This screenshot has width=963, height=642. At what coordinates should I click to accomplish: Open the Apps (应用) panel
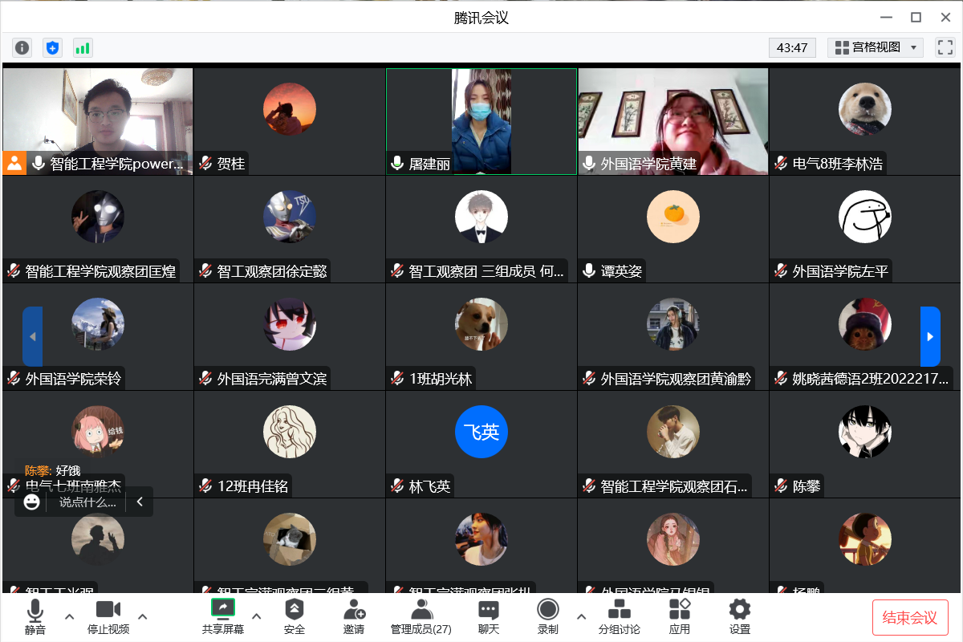pyautogui.click(x=679, y=616)
